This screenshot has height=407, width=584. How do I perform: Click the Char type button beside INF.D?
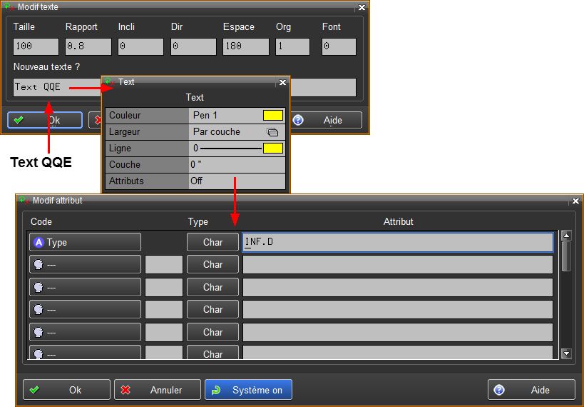212,242
